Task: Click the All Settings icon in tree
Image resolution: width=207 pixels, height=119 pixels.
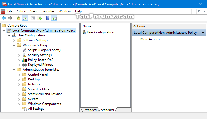Action: (24, 109)
